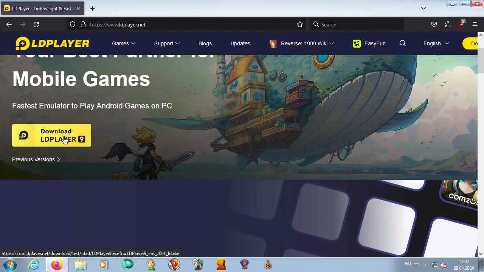Save page to Pocket
The height and width of the screenshot is (272, 484).
[x=434, y=25]
